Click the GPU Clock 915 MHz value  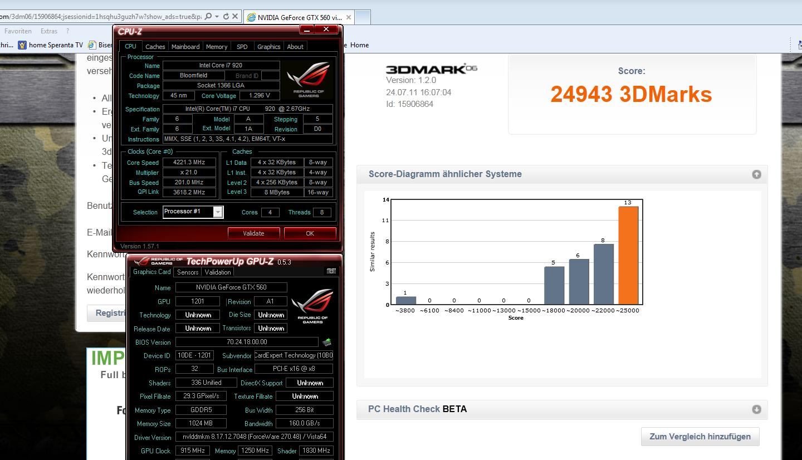point(193,451)
